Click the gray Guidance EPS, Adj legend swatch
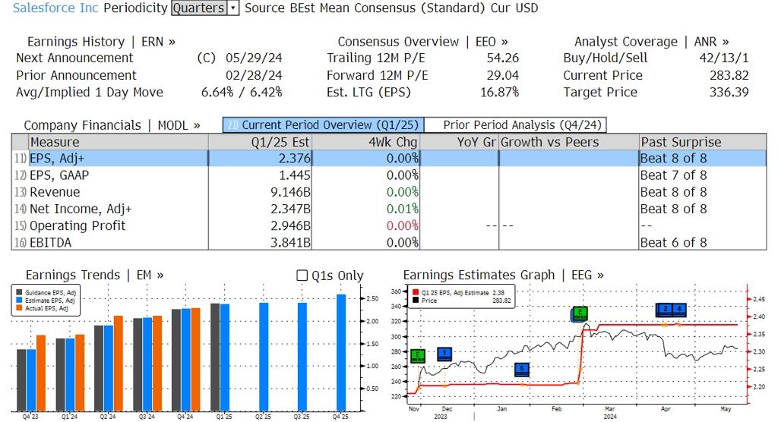Screen dimensions: 778x422 point(19,292)
